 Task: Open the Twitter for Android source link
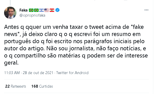point(72,73)
